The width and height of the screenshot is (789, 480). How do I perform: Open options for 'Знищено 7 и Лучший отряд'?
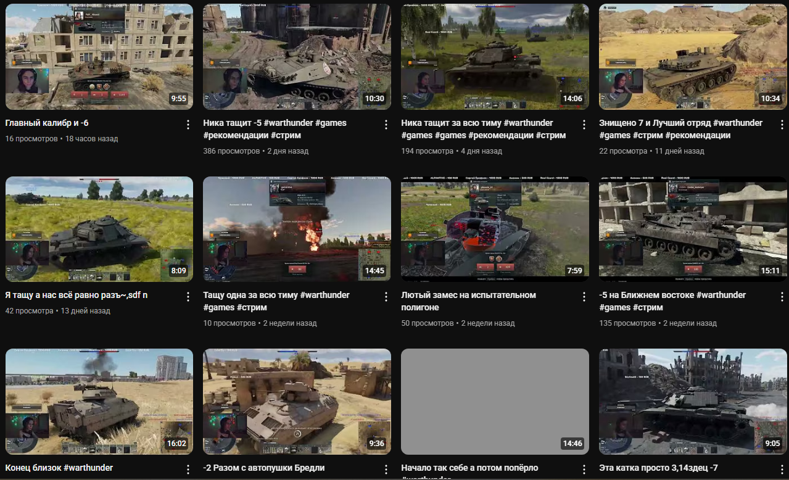tap(782, 125)
